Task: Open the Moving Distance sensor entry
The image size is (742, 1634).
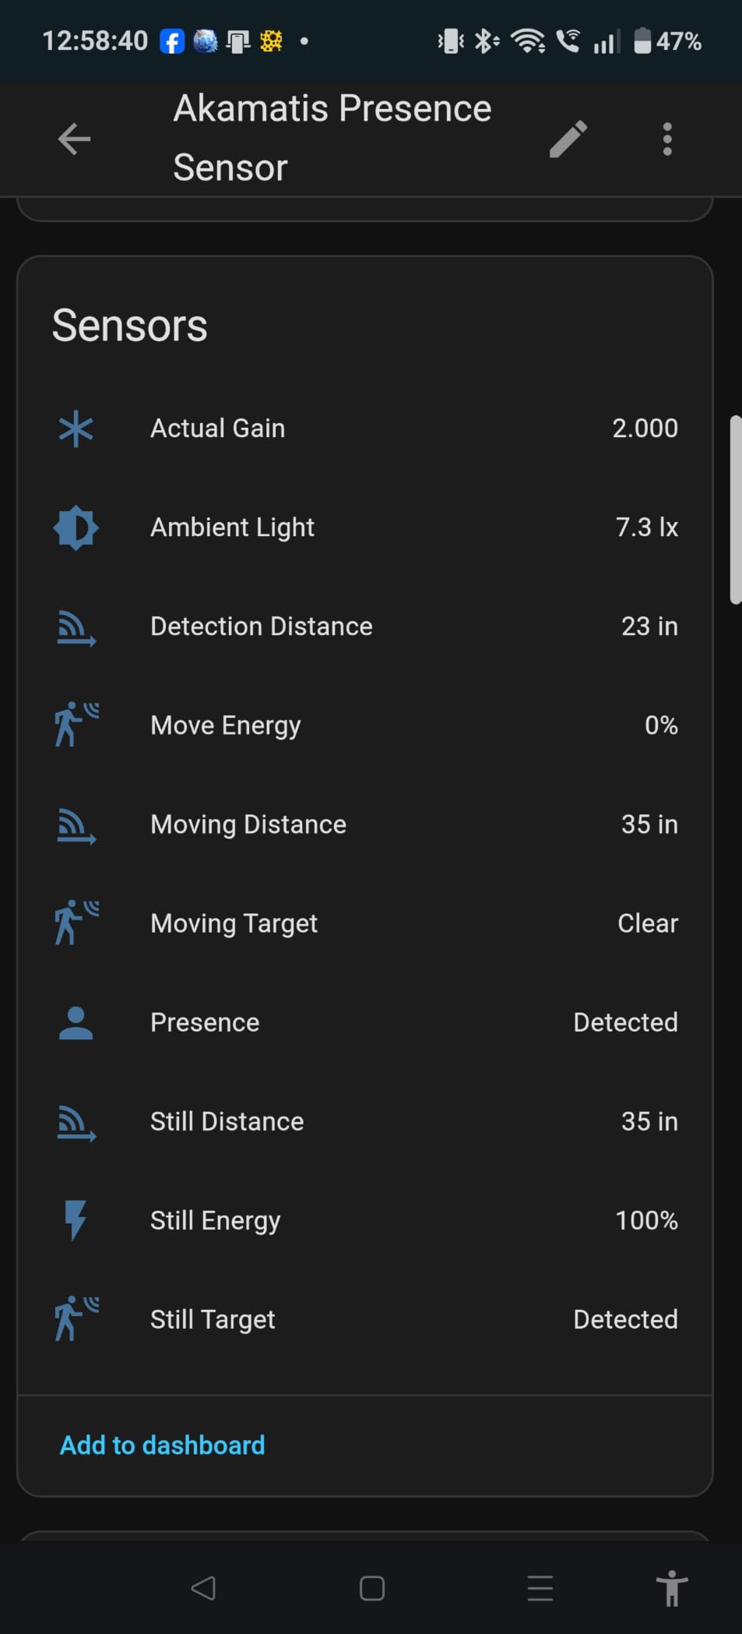Action: [365, 824]
